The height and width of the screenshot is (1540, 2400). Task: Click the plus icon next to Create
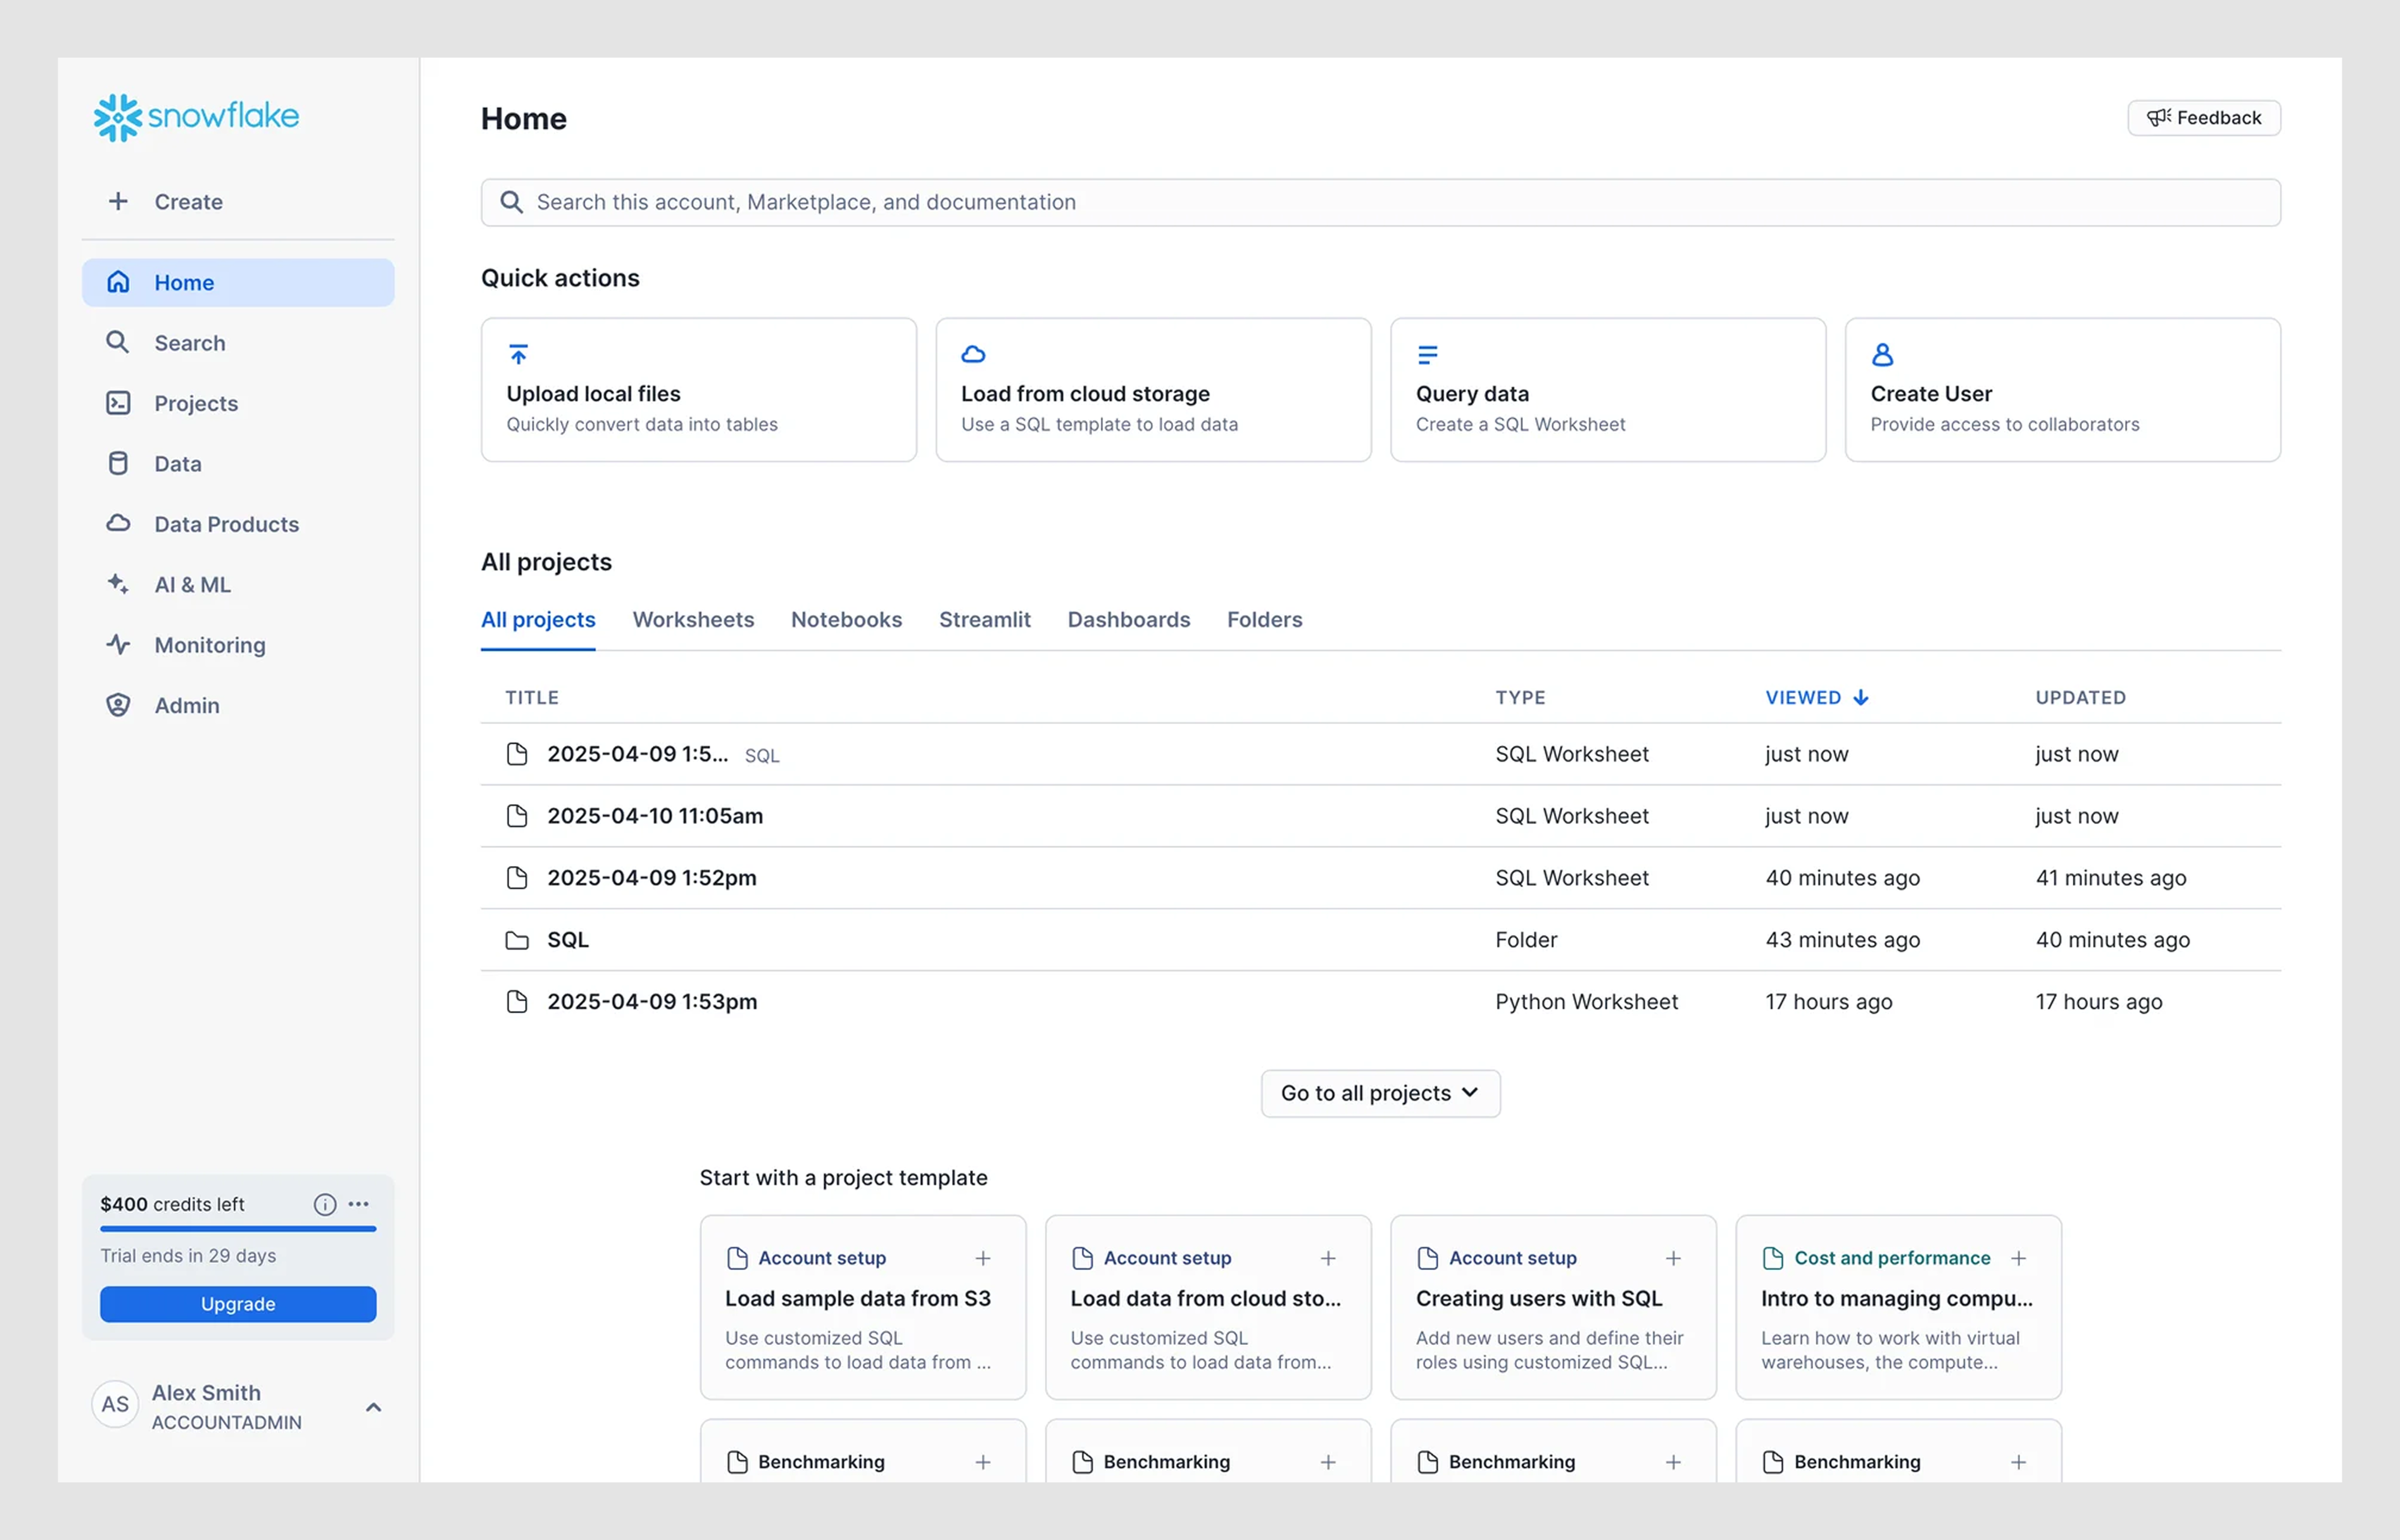[118, 201]
